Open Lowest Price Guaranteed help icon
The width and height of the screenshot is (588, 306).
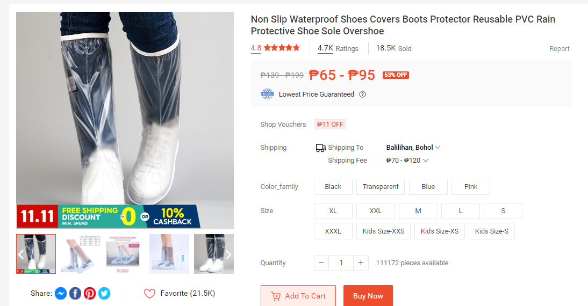[362, 94]
